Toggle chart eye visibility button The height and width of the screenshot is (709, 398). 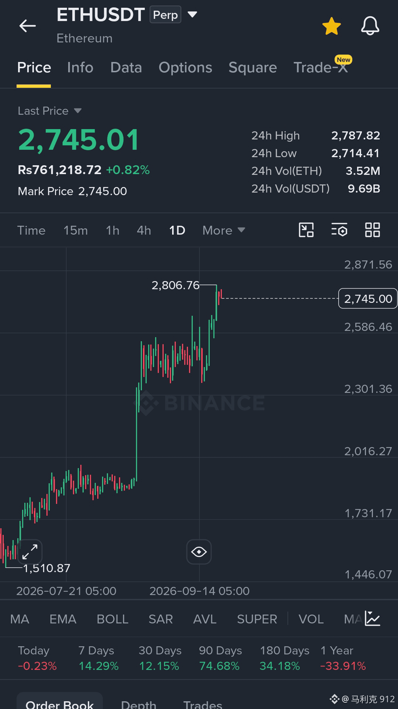(199, 552)
